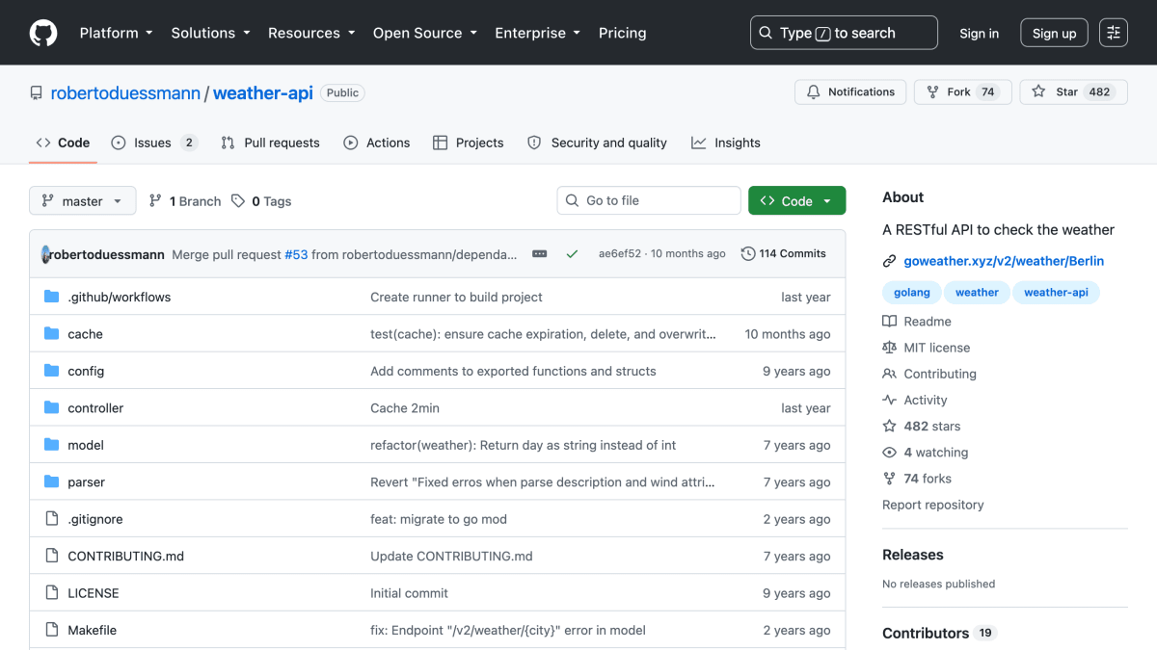This screenshot has height=650, width=1157.
Task: Click the Pricing link
Action: (x=622, y=33)
